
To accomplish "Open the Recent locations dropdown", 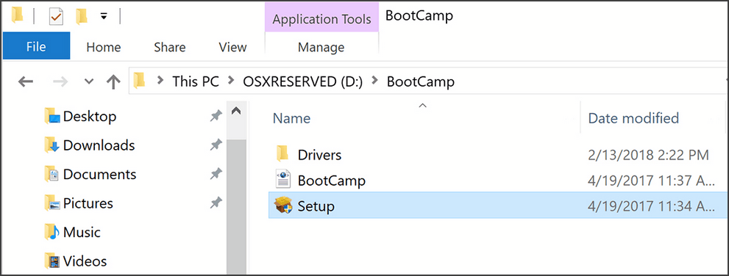I will tap(89, 82).
